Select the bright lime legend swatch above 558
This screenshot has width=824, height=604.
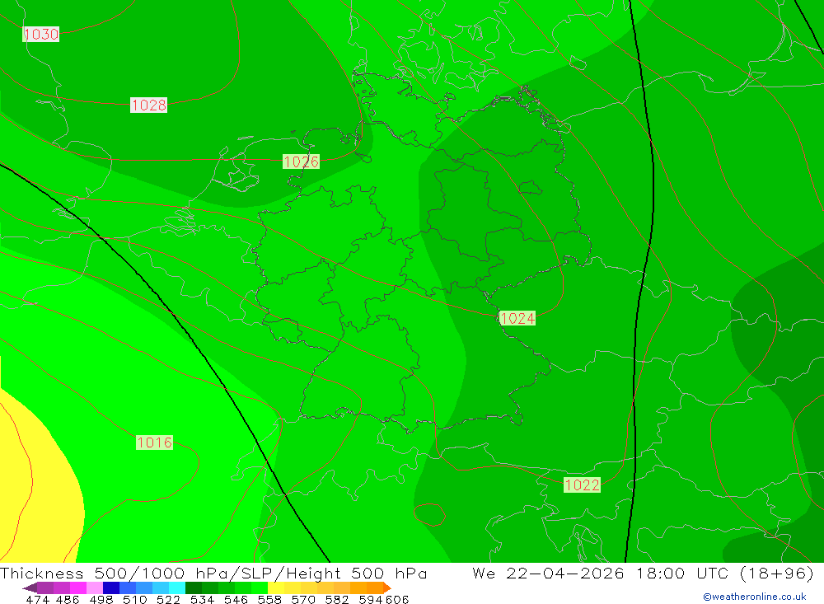(x=259, y=588)
